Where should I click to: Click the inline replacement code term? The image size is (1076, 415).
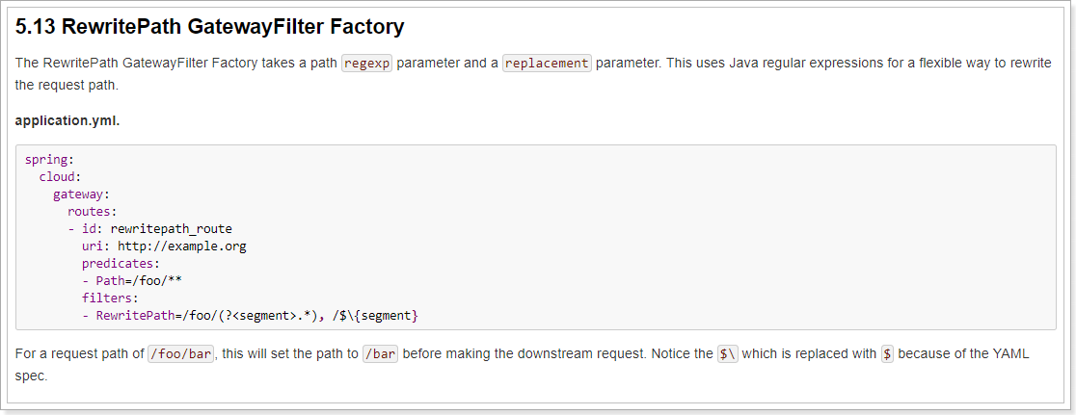pos(547,64)
